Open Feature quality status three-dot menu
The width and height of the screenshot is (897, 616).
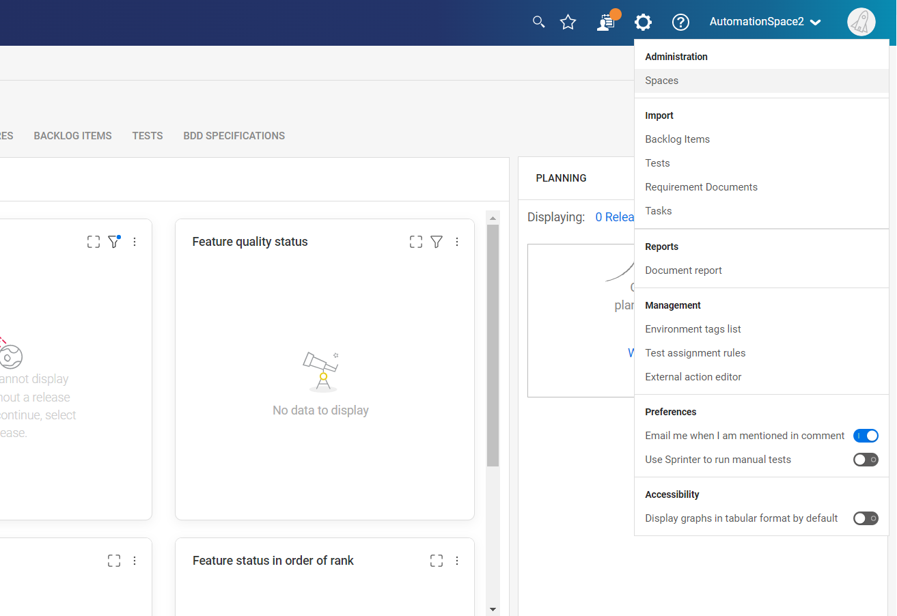pos(457,242)
